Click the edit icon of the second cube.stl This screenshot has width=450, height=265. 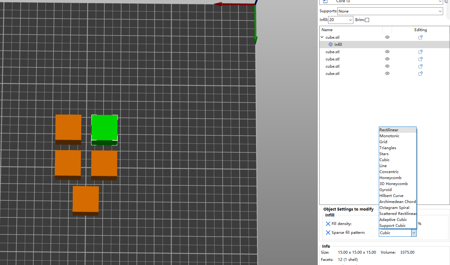(x=420, y=52)
